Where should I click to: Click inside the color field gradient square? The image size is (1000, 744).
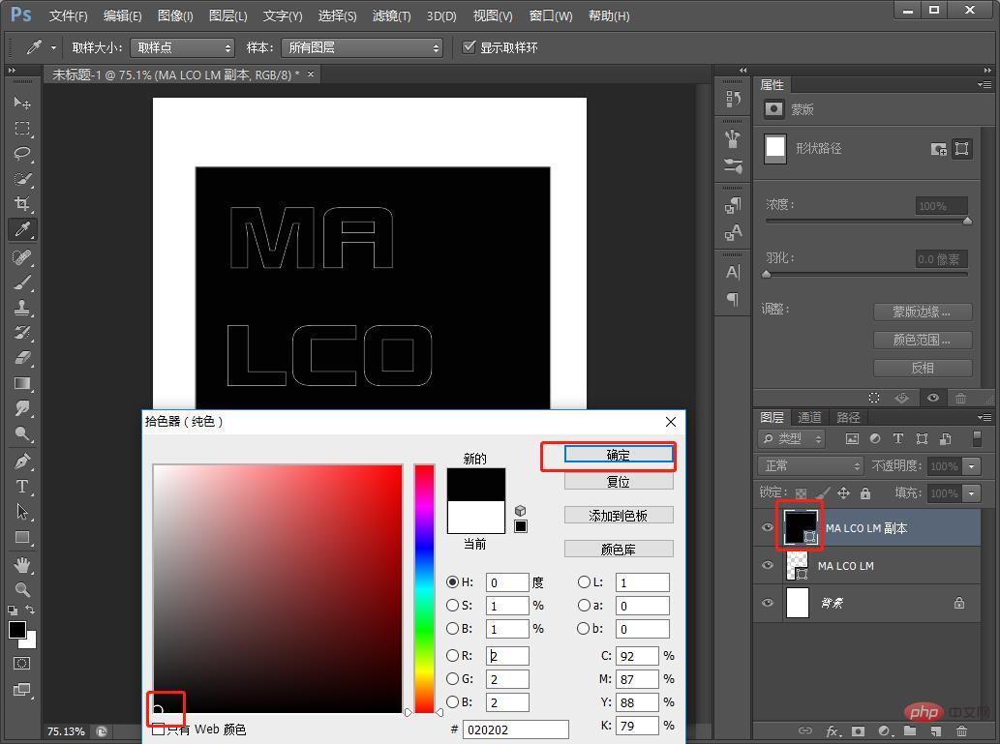pyautogui.click(x=278, y=588)
